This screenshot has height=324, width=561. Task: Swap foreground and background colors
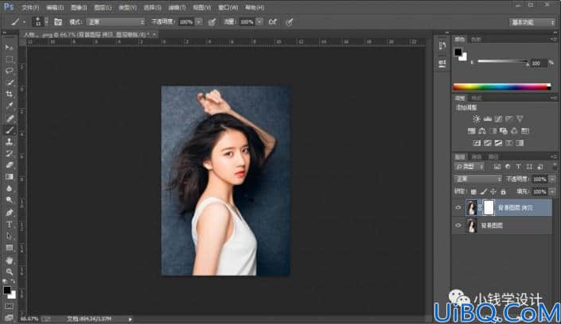coord(13,281)
